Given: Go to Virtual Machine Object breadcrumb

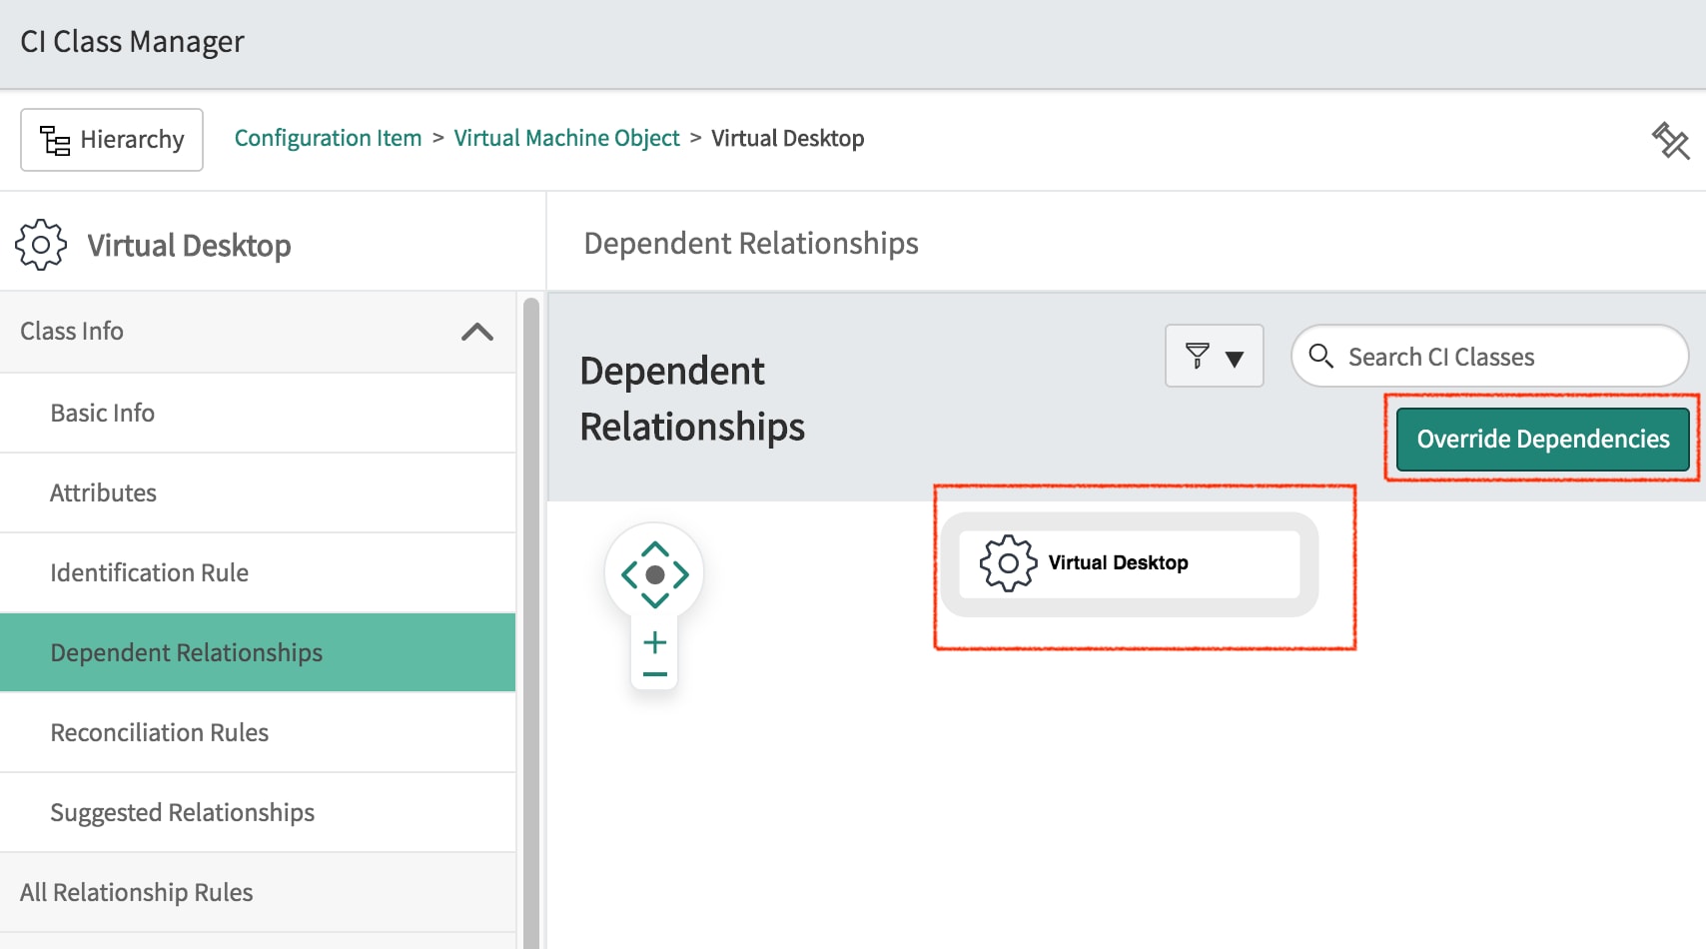Looking at the screenshot, I should (x=566, y=139).
